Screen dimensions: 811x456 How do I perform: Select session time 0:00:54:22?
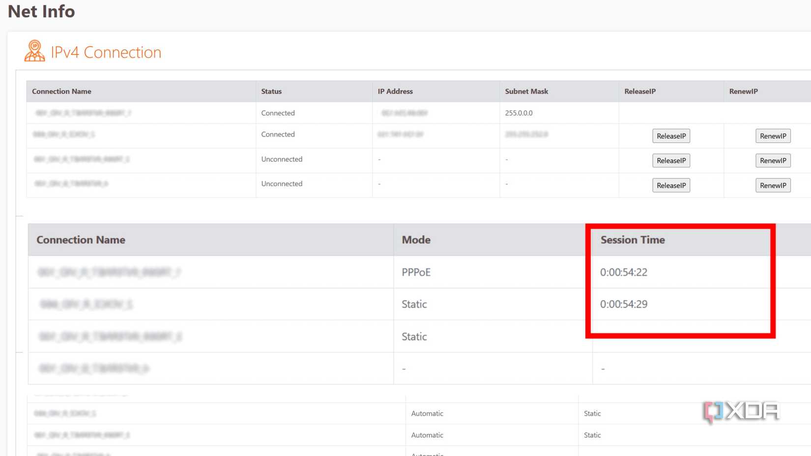(624, 272)
